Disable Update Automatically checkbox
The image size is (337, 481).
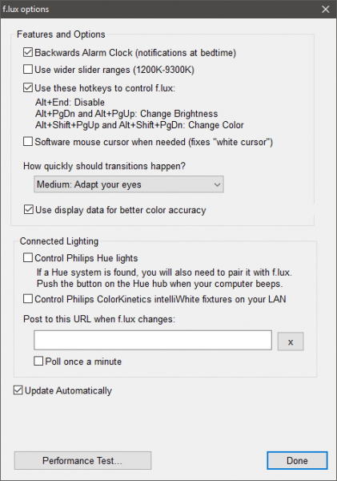pos(18,390)
